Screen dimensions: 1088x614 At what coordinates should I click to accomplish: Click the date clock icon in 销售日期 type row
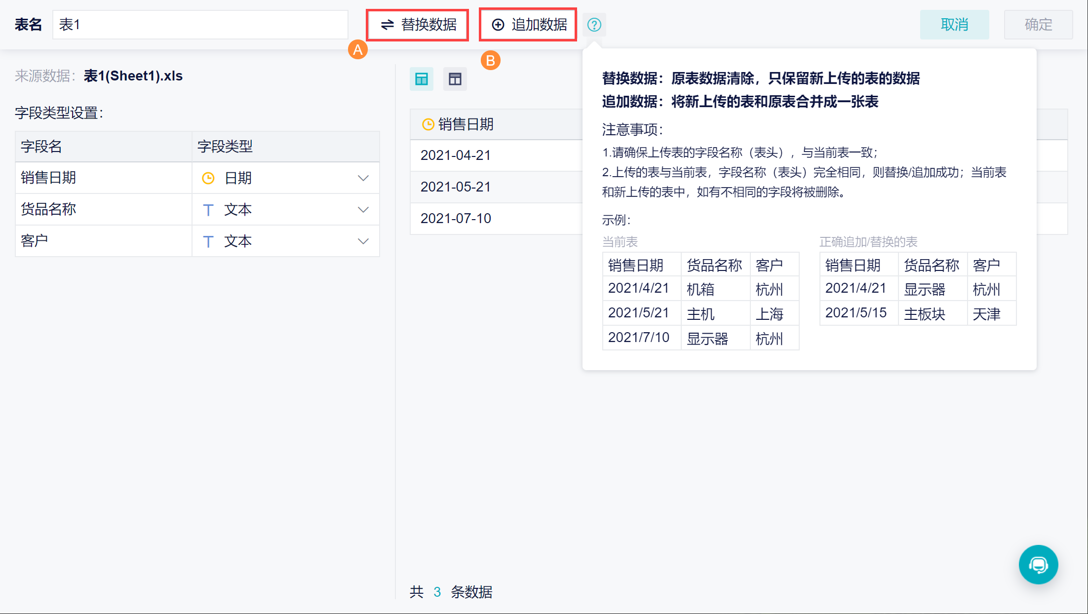point(208,178)
